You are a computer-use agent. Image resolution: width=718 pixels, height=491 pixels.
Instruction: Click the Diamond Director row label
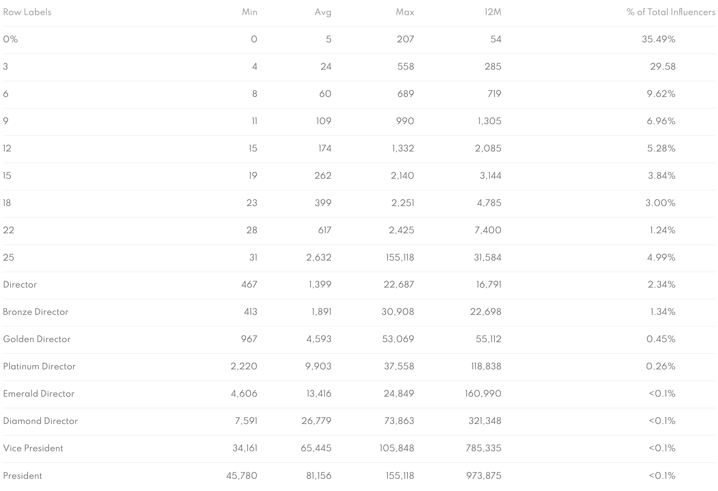click(x=40, y=421)
